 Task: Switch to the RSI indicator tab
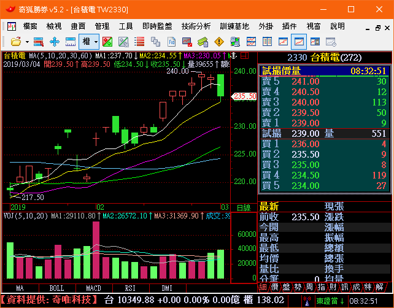131,288
